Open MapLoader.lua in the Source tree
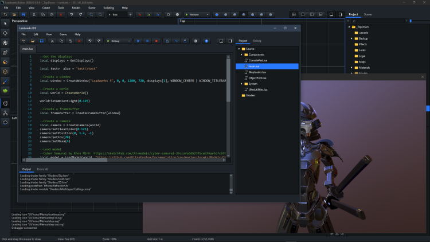Screen dimensions: 430x242 [x=256, y=72]
